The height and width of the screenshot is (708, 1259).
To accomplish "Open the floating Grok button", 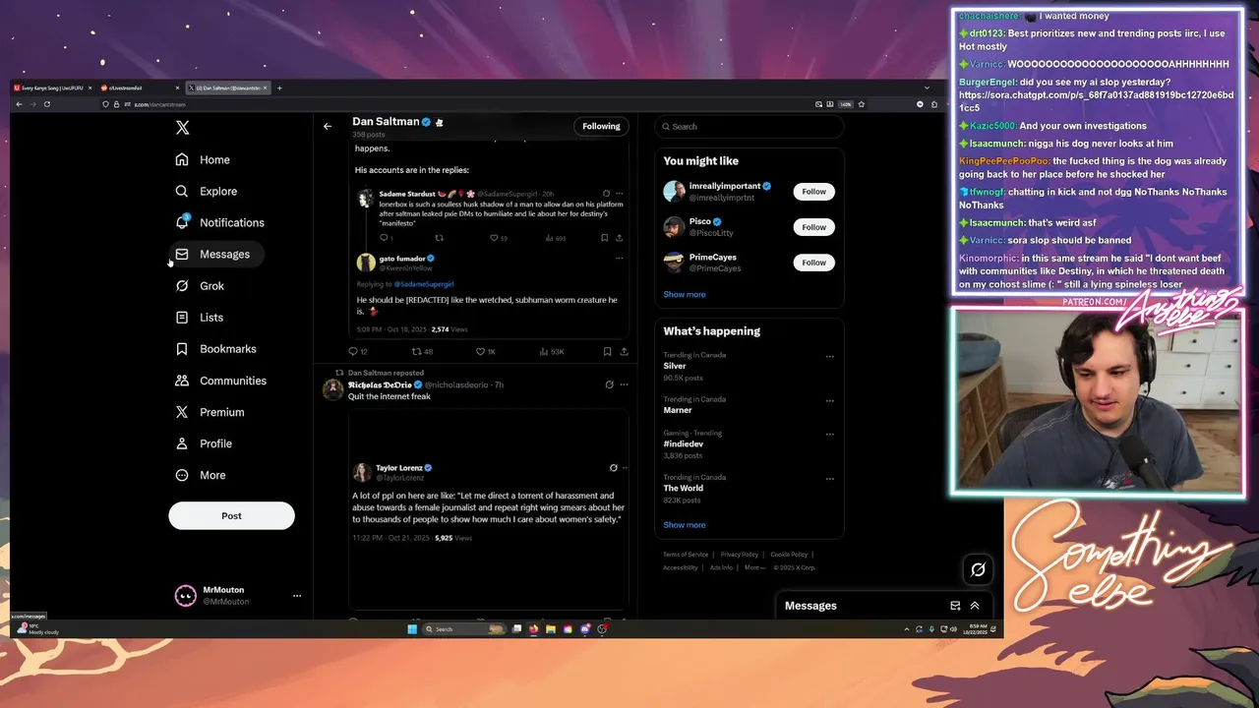I will (x=978, y=569).
